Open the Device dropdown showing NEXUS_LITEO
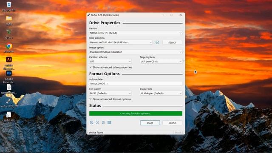This screenshot has width=272, height=153. click(x=136, y=33)
